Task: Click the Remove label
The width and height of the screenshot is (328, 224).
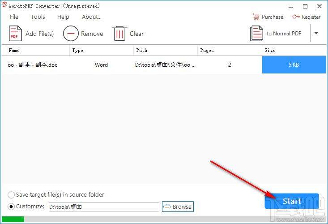Action: pyautogui.click(x=92, y=34)
